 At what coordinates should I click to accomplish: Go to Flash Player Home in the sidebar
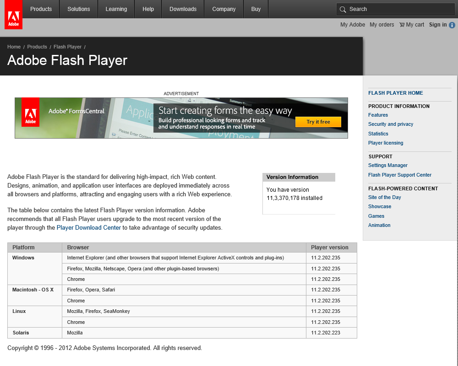(396, 93)
